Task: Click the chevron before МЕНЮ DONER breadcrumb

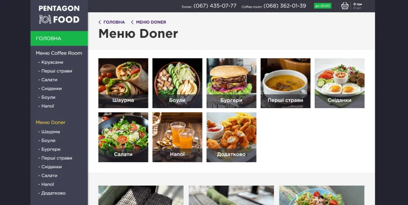Action: [132, 22]
